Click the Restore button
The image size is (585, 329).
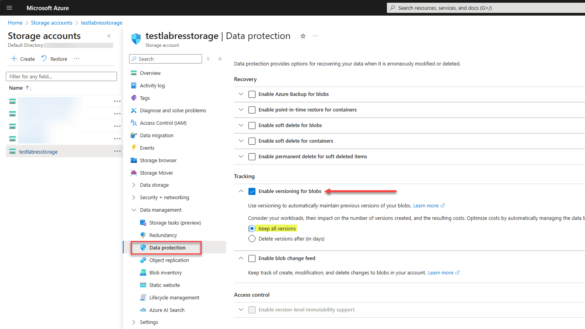[x=54, y=59]
